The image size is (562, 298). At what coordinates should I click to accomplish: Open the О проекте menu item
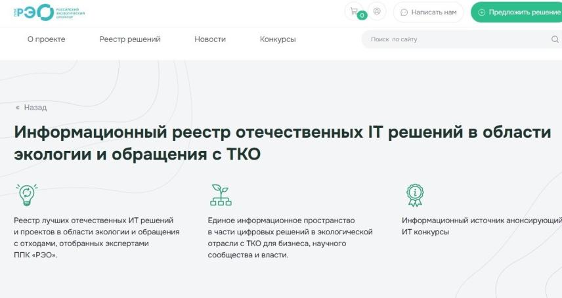click(46, 39)
